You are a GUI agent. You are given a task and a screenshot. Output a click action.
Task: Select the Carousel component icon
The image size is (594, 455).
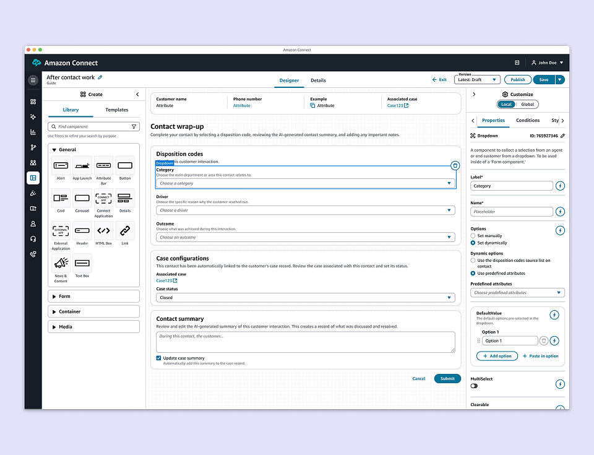[82, 199]
